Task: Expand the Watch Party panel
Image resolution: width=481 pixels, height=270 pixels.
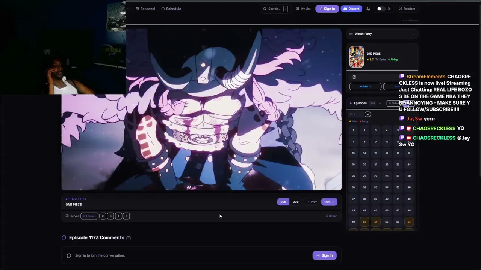Action: pos(382,34)
